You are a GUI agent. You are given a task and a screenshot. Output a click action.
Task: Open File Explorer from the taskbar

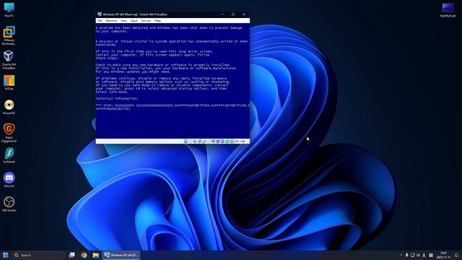pyautogui.click(x=96, y=255)
